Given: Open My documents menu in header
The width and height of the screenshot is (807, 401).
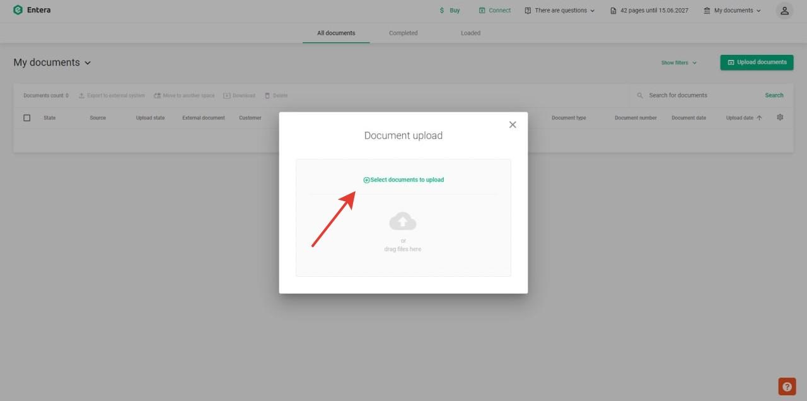Looking at the screenshot, I should [x=733, y=11].
